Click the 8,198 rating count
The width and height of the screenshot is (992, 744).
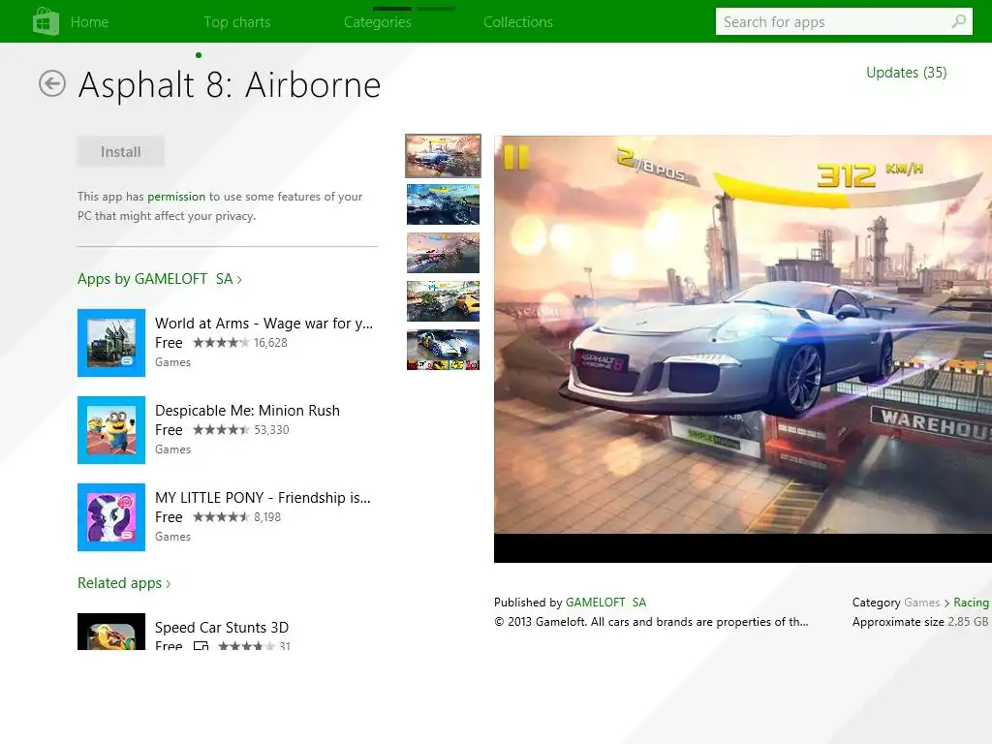[267, 517]
